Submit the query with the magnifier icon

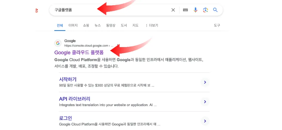pos(215,10)
